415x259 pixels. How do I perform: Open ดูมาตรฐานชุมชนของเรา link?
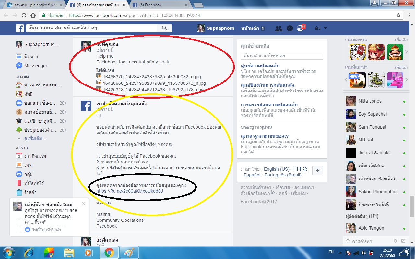(266, 136)
